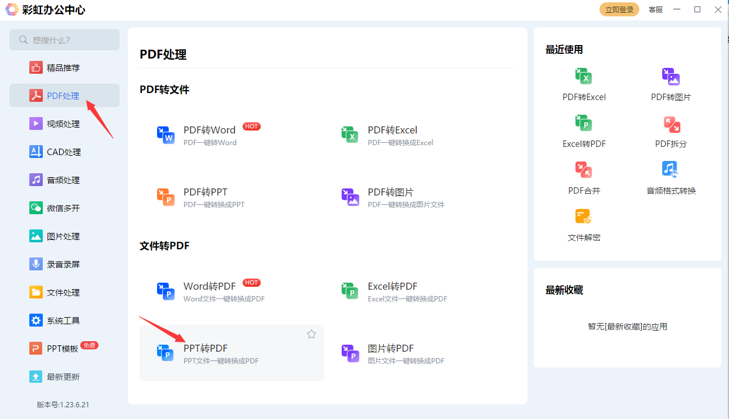Toggle the favorite star on PPT转PDF

311,334
